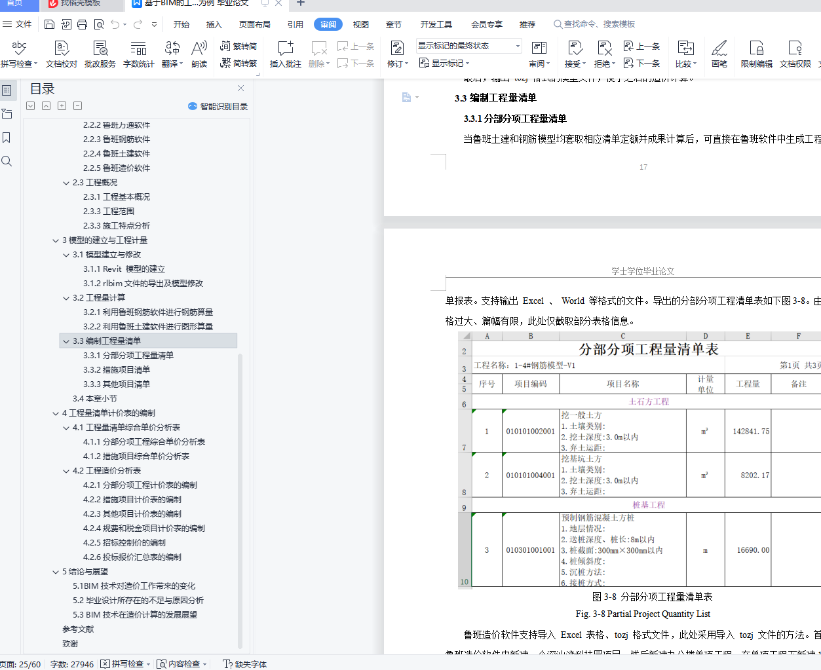
Task: Click the outline panel vertical scrollbar
Action: [x=240, y=501]
